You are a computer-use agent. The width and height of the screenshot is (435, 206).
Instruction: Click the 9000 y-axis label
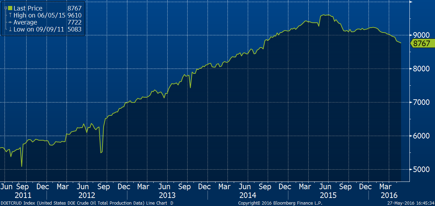421,35
